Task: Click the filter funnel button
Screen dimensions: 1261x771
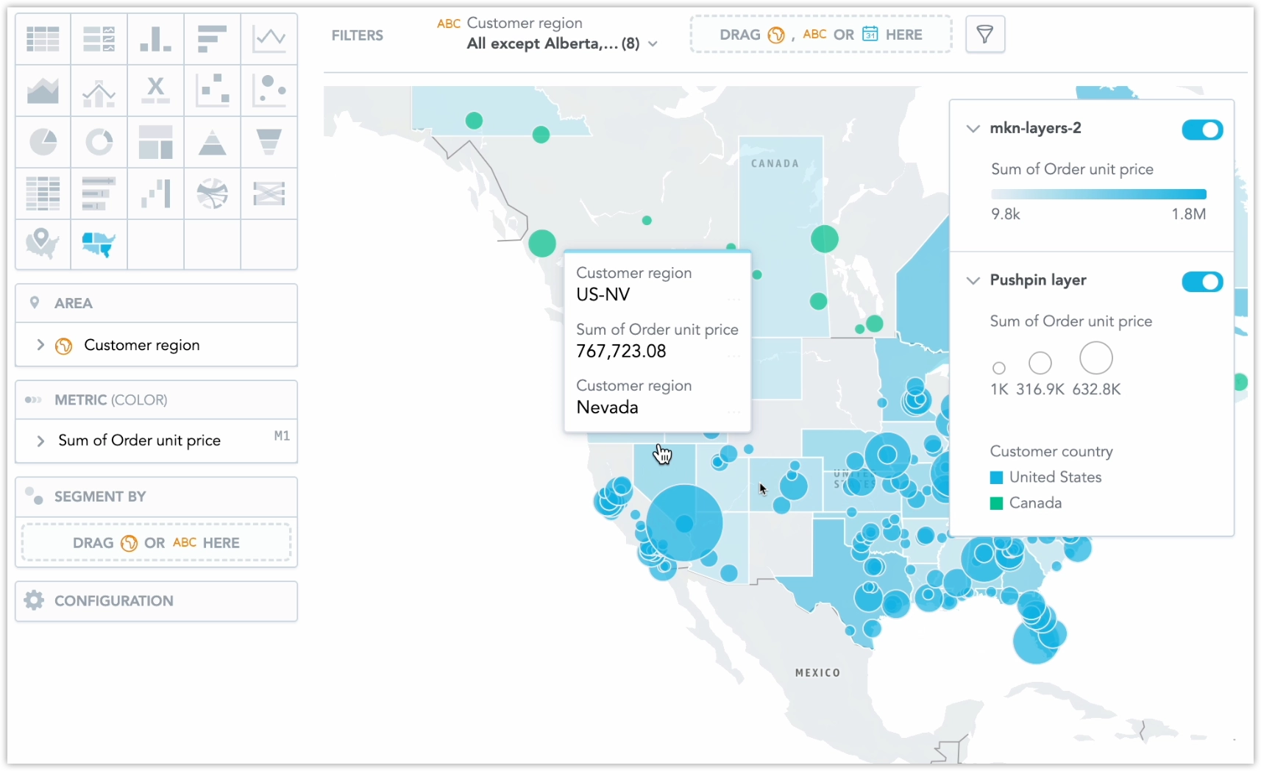Action: click(x=984, y=35)
